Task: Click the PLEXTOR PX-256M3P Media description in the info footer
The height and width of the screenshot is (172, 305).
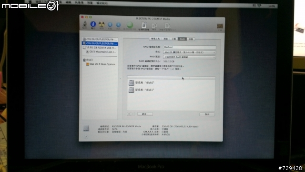Action: 126,126
